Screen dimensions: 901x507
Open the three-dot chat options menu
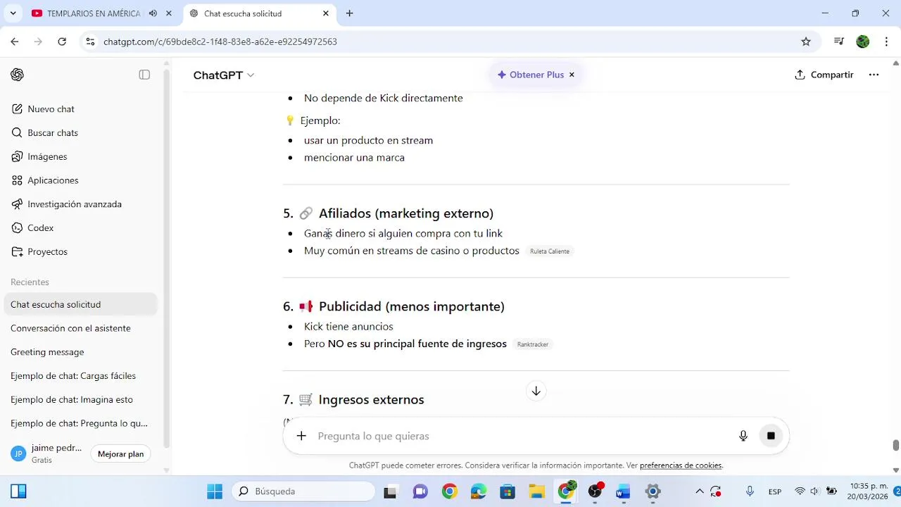click(874, 75)
